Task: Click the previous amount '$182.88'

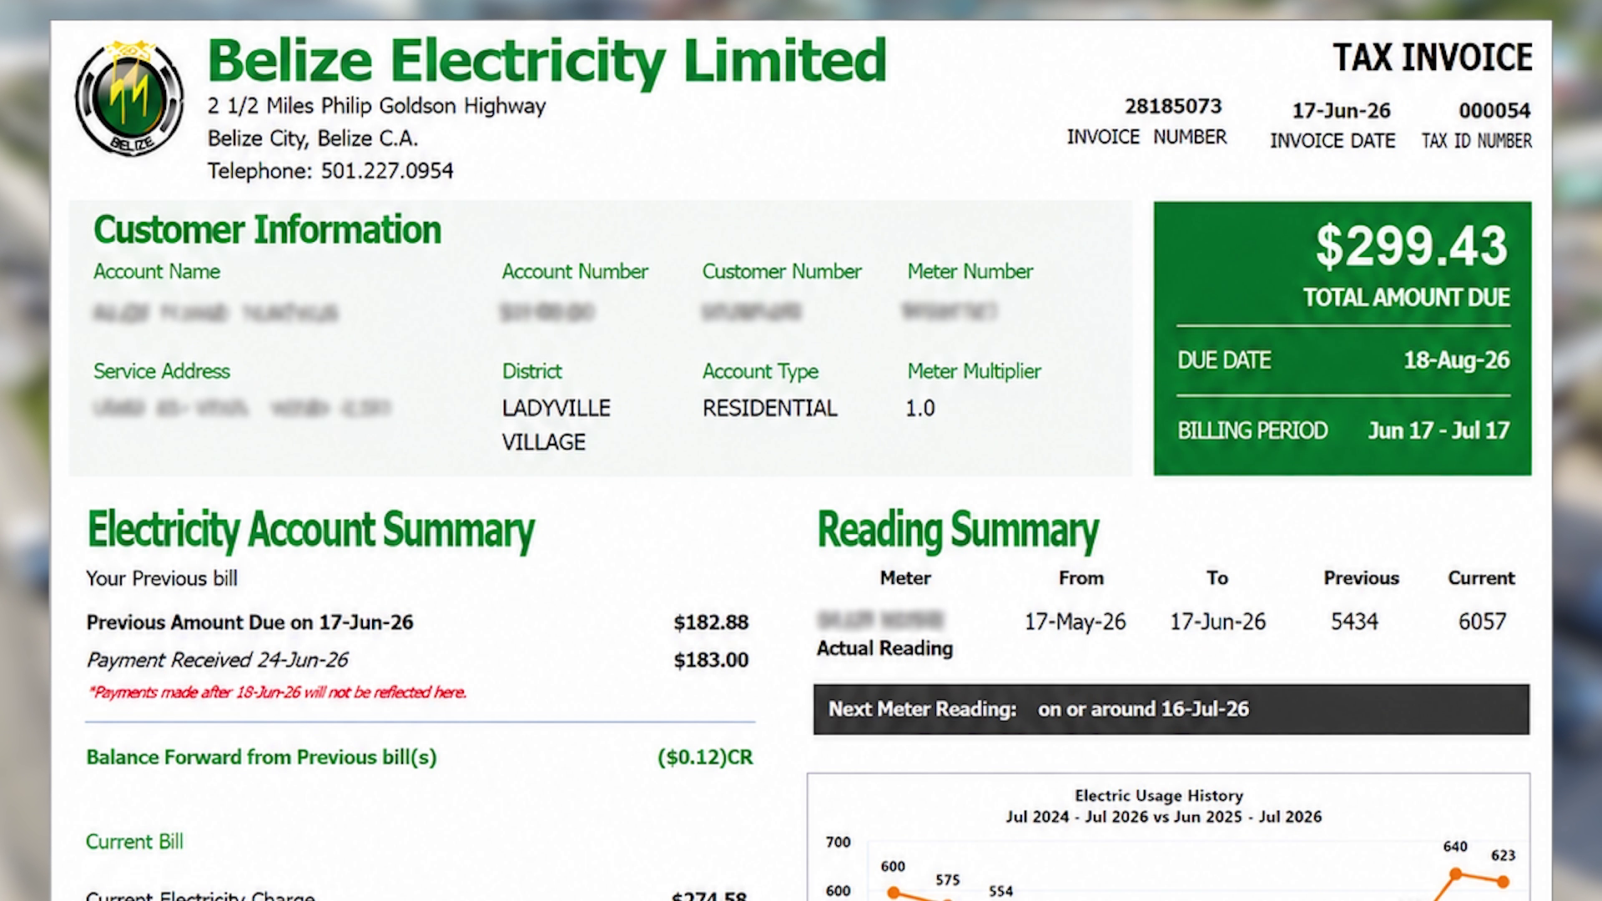Action: coord(711,622)
